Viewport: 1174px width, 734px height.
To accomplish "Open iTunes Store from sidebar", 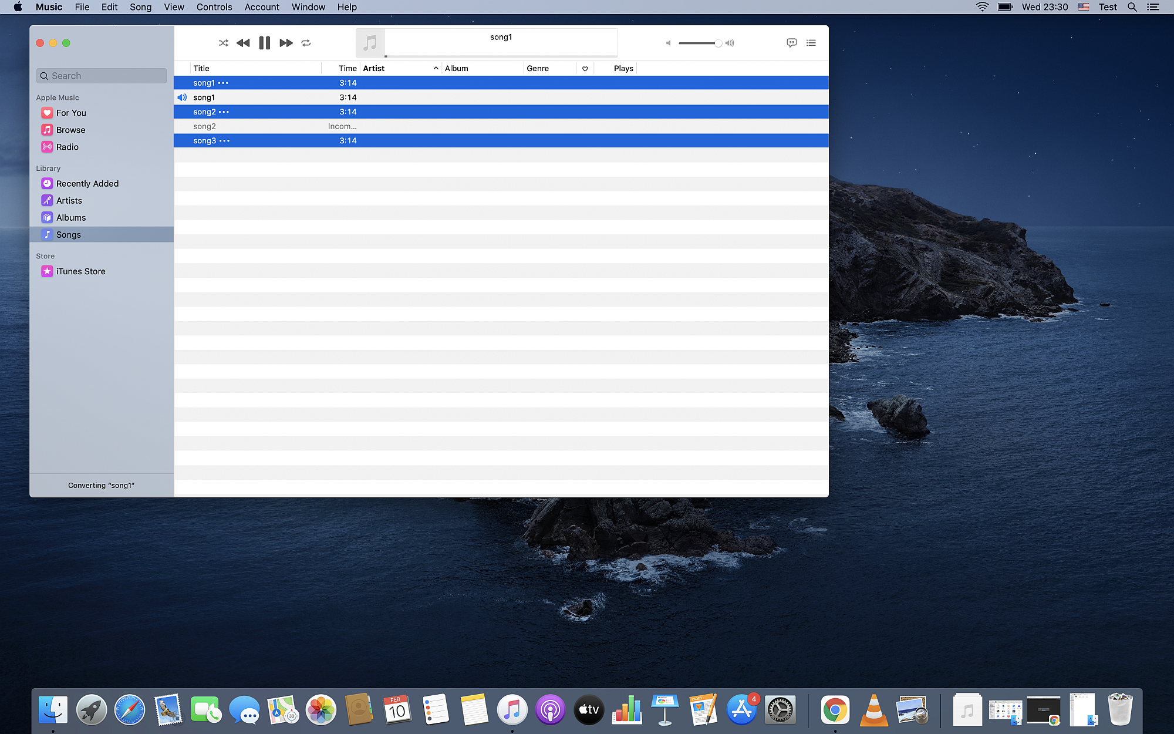I will coord(80,271).
